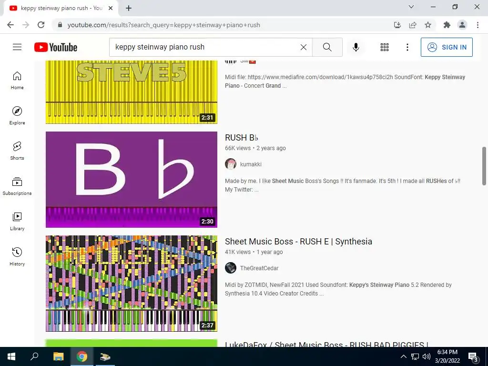Screen dimensions: 488x366
Task: Open Library in the sidebar
Action: pos(17,221)
